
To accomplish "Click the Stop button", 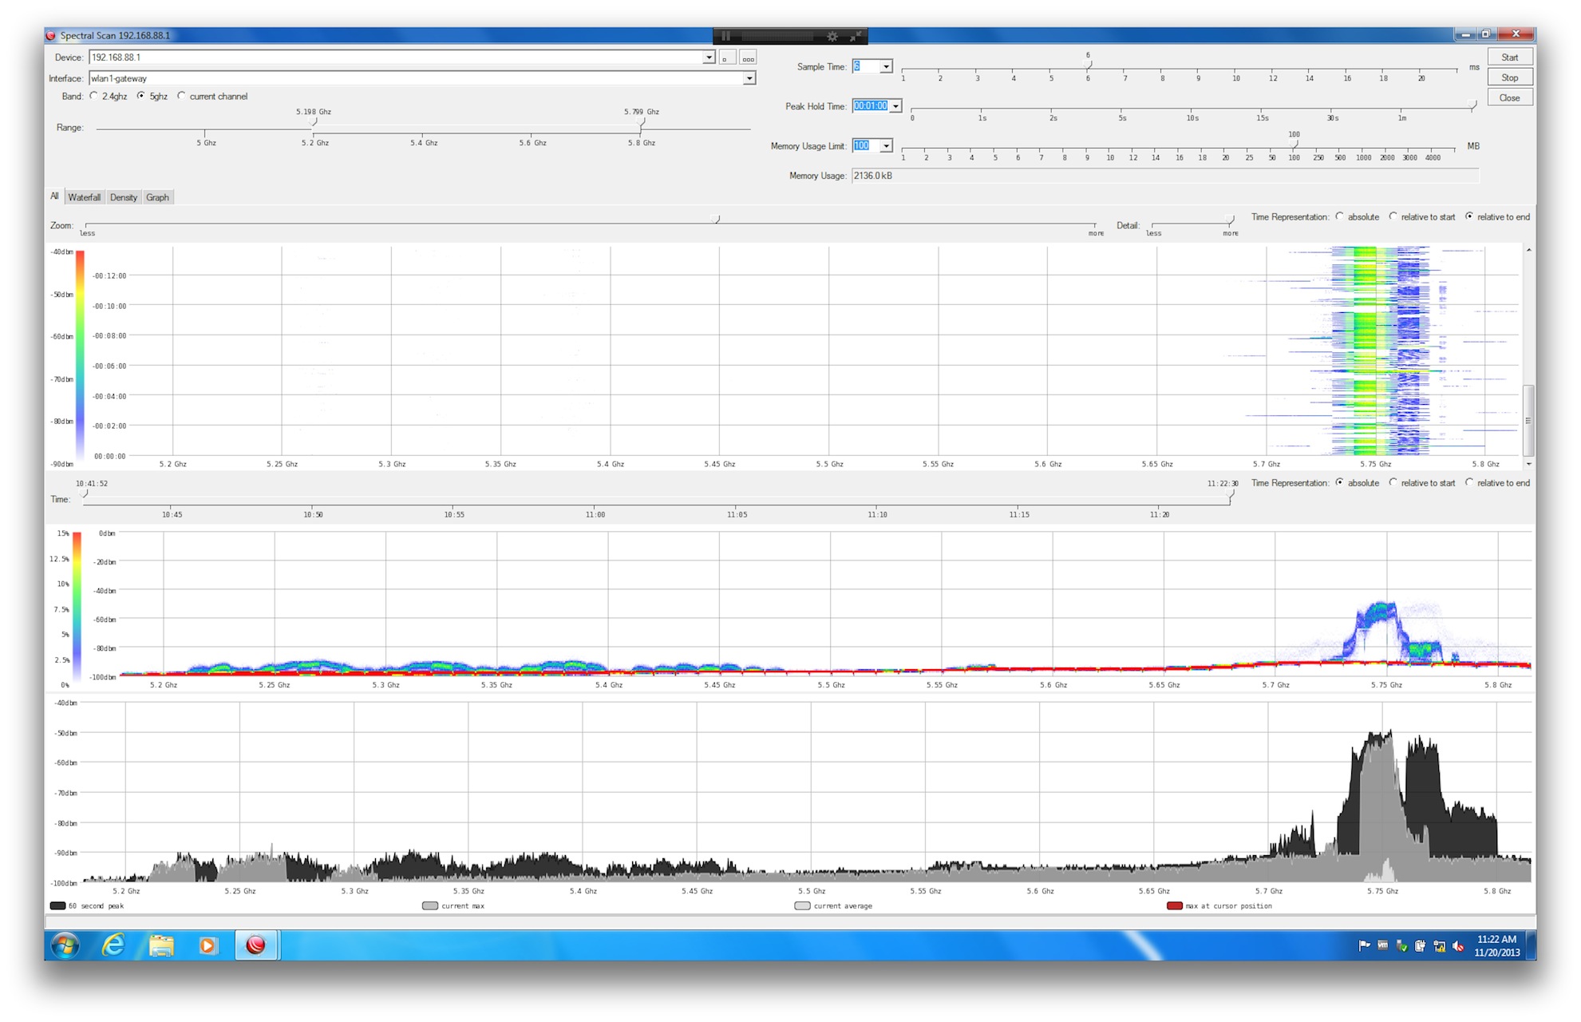I will tap(1509, 77).
